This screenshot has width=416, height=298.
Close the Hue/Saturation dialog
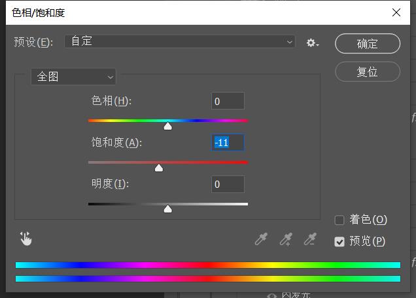pyautogui.click(x=396, y=12)
